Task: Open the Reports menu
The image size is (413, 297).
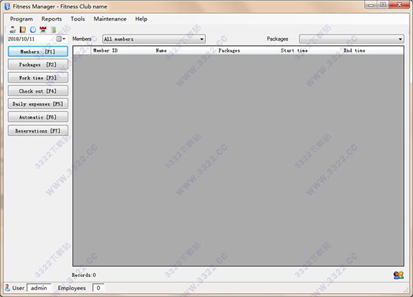Action: point(52,19)
